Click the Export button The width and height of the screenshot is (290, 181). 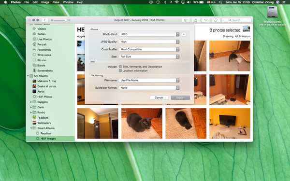180,97
